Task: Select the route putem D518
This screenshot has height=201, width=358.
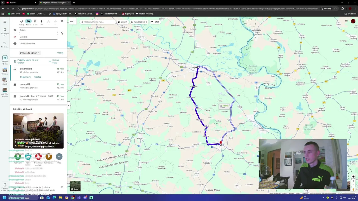Action: coord(38,70)
